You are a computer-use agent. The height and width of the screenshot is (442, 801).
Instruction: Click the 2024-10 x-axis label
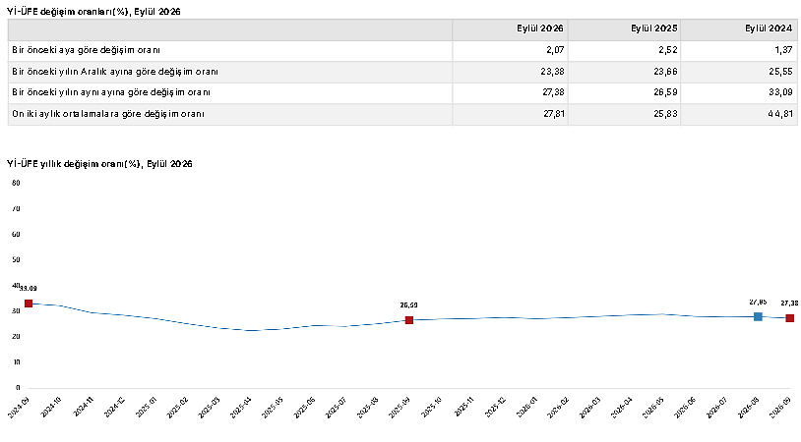(x=50, y=408)
